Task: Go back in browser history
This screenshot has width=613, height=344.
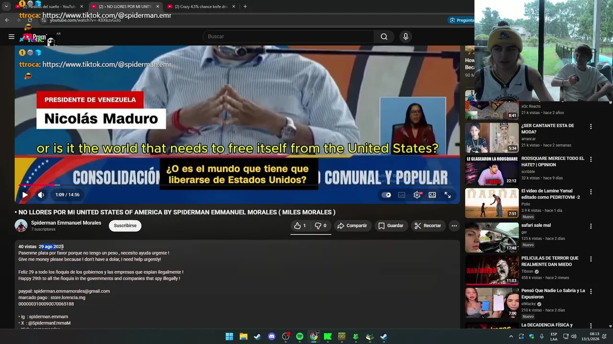Action: pos(7,20)
